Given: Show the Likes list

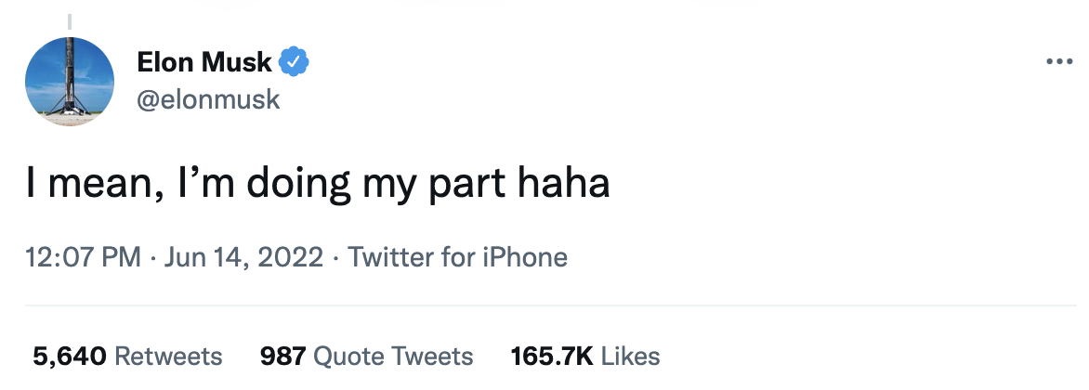Looking at the screenshot, I should [x=631, y=356].
